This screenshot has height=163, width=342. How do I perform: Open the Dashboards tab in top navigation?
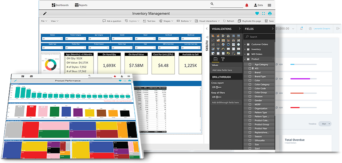tap(60, 5)
